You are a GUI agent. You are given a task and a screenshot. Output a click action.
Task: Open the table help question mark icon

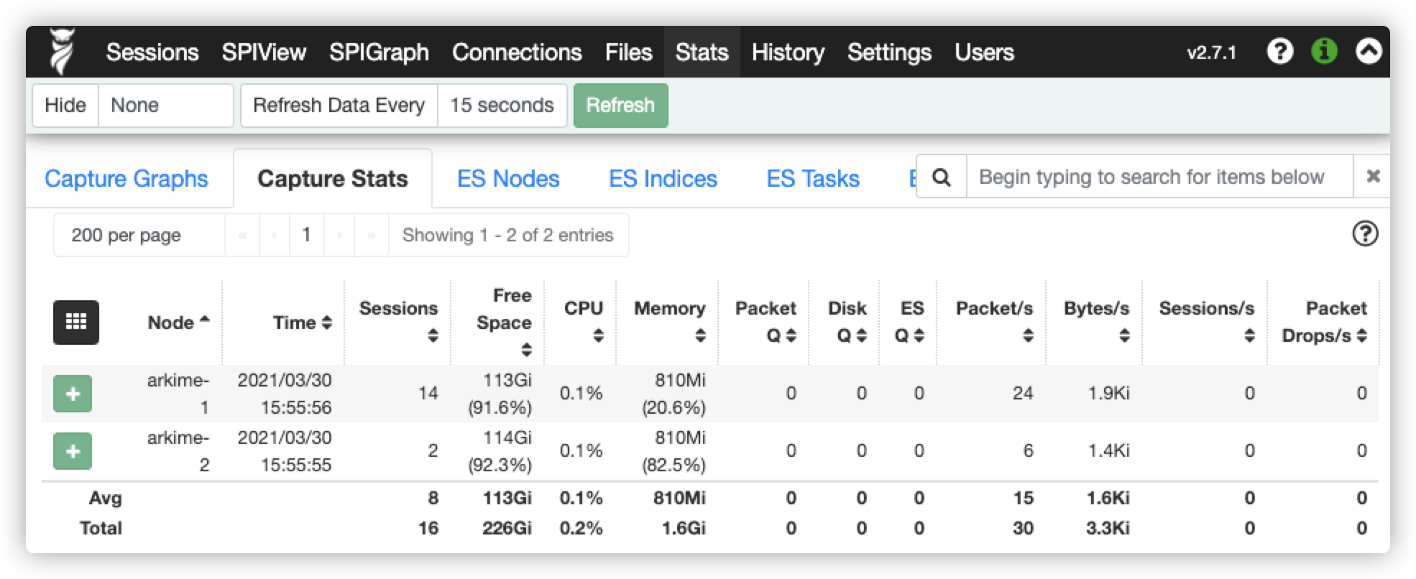1365,234
